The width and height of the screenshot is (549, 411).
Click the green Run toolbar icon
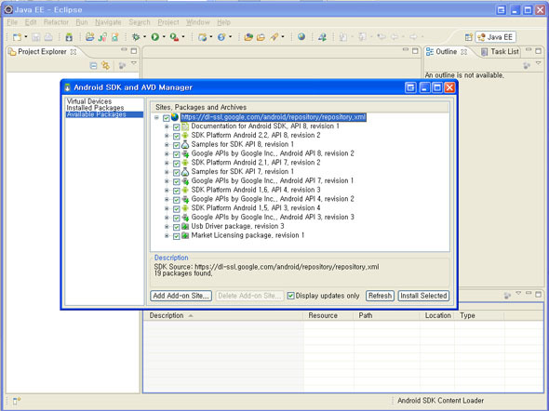coord(155,37)
